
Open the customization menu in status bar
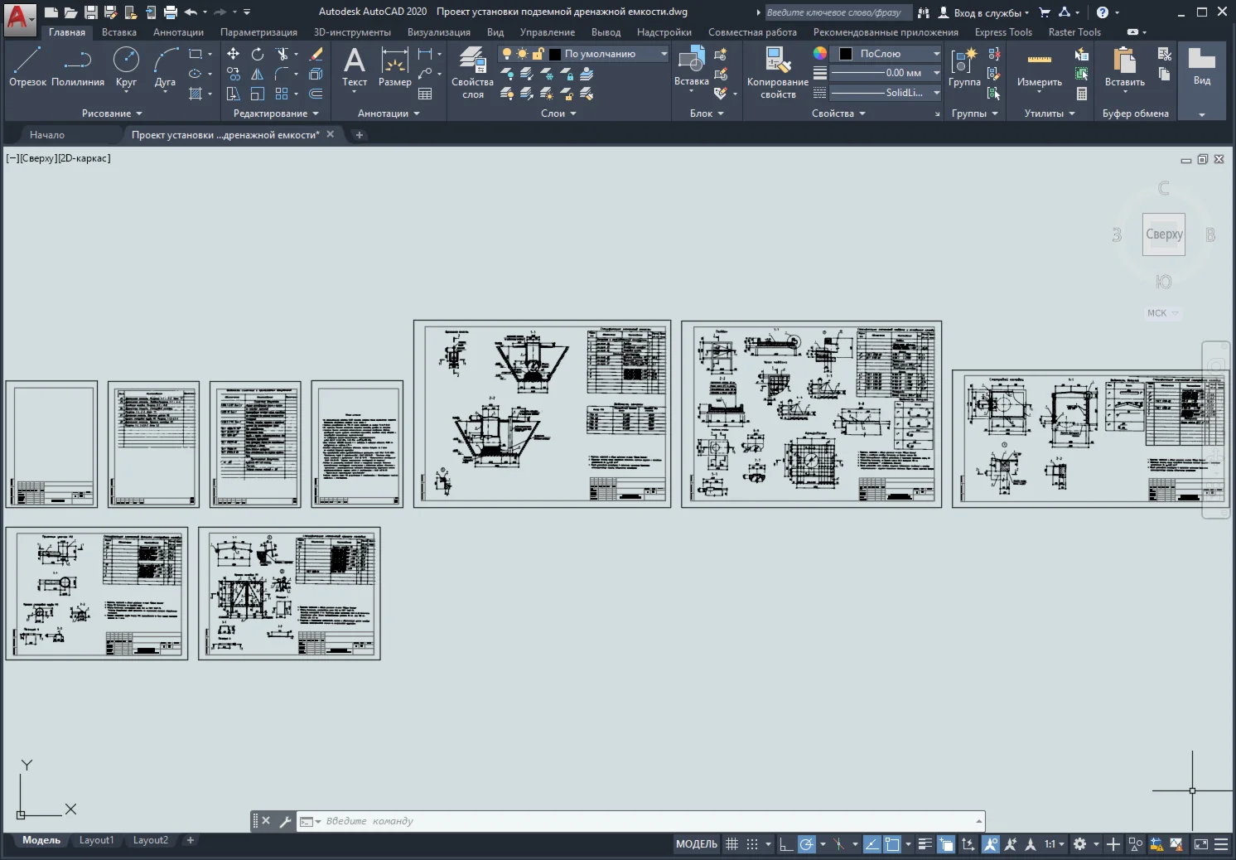tap(1221, 844)
